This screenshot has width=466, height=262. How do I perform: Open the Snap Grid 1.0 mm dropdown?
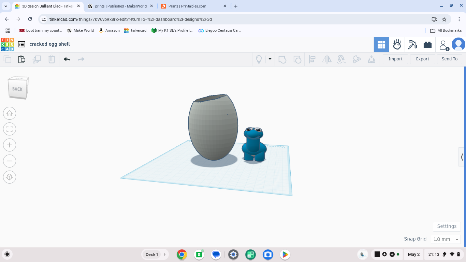pos(446,239)
